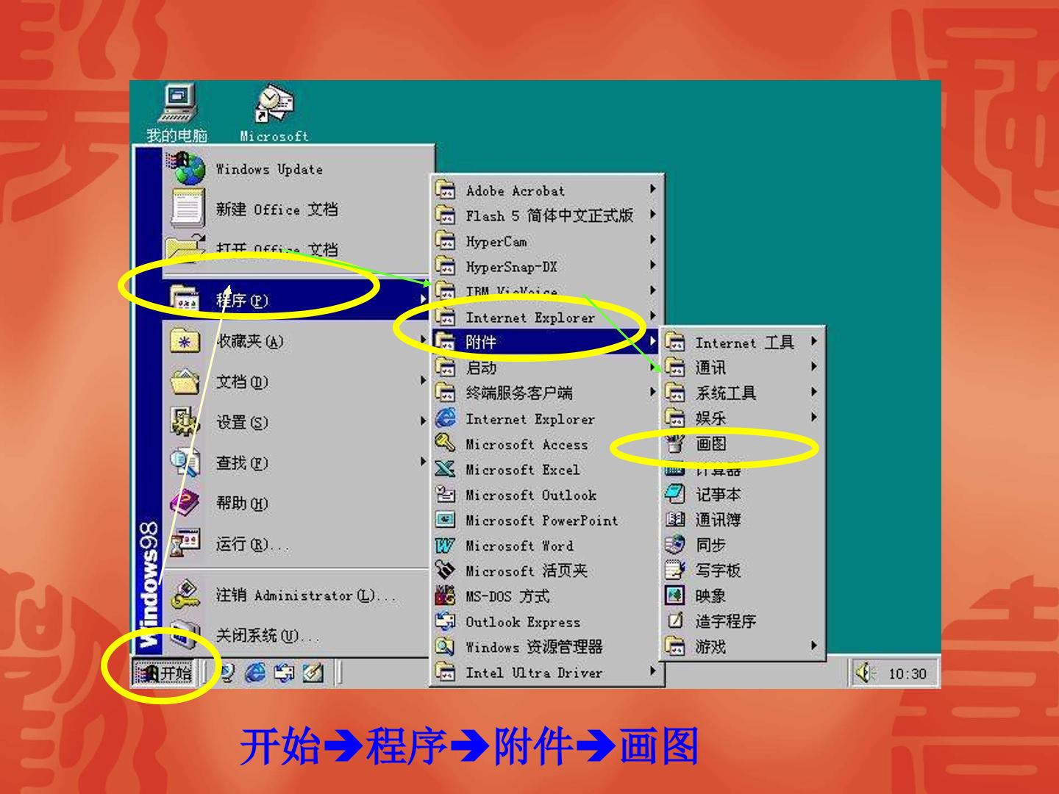Click the Show Desktop quick launch icon
1059x794 pixels.
313,673
